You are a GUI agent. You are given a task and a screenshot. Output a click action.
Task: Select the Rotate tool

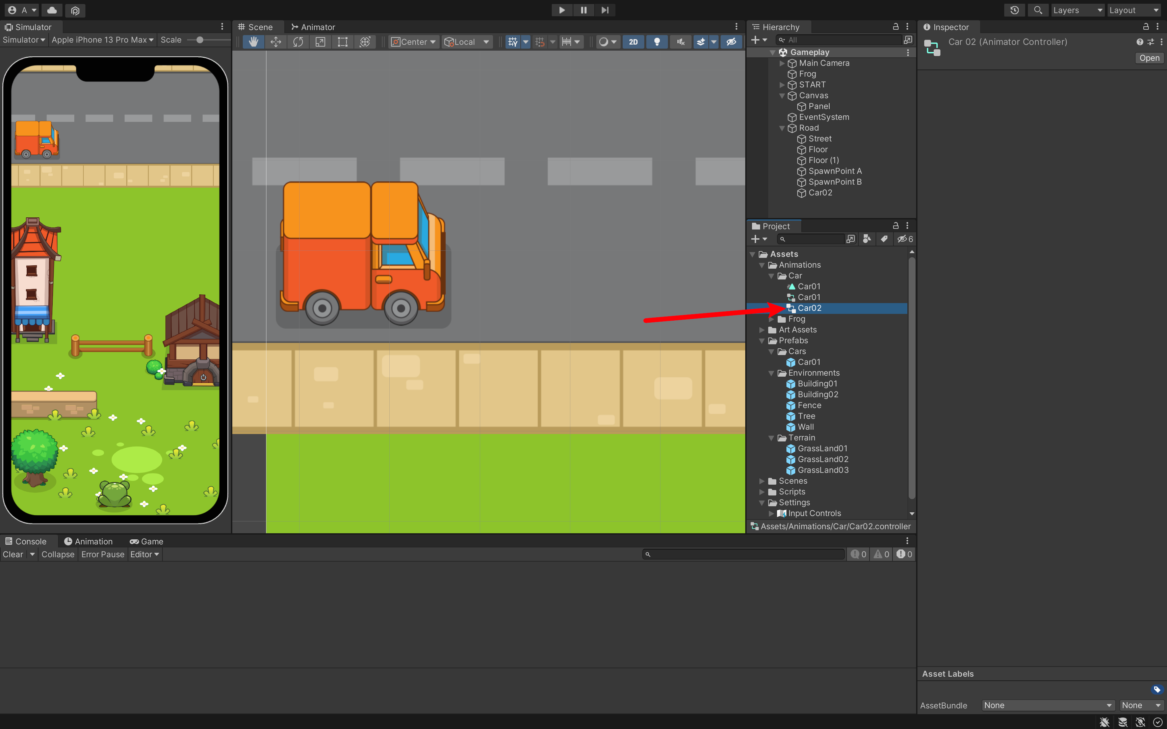coord(298,42)
